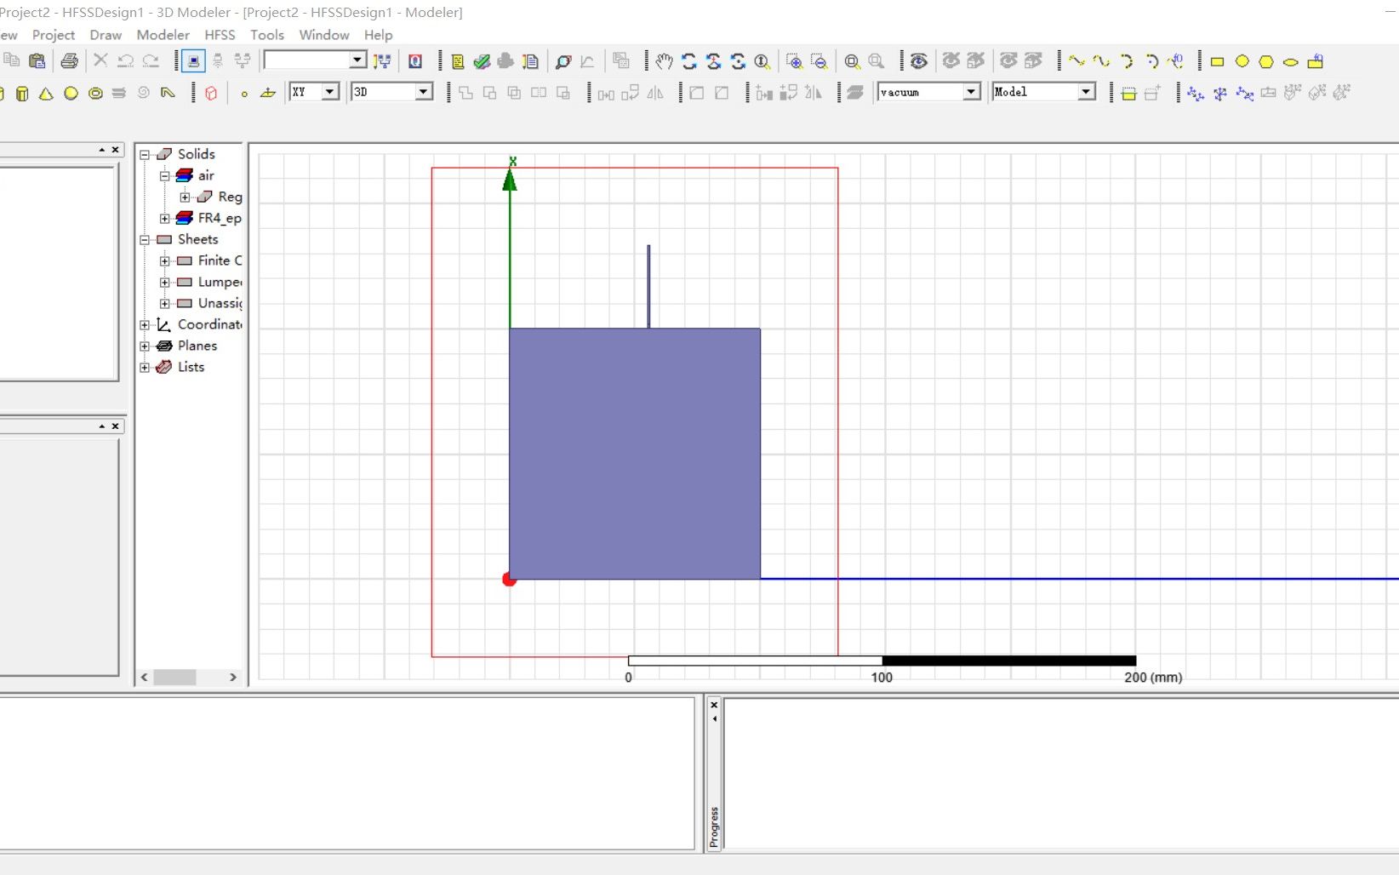This screenshot has width=1399, height=875.
Task: Click the Print icon
Action: pyautogui.click(x=70, y=61)
